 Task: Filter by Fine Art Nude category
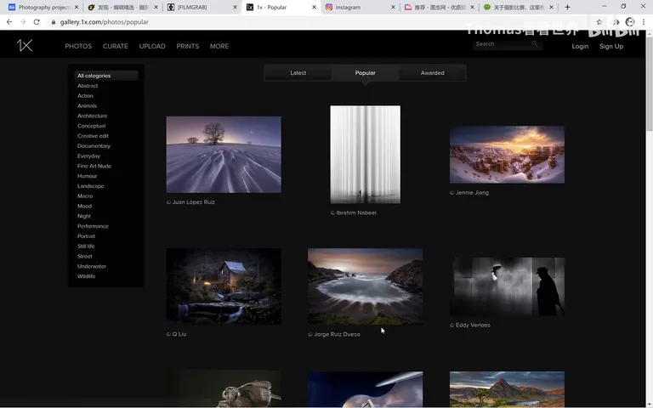click(x=94, y=166)
